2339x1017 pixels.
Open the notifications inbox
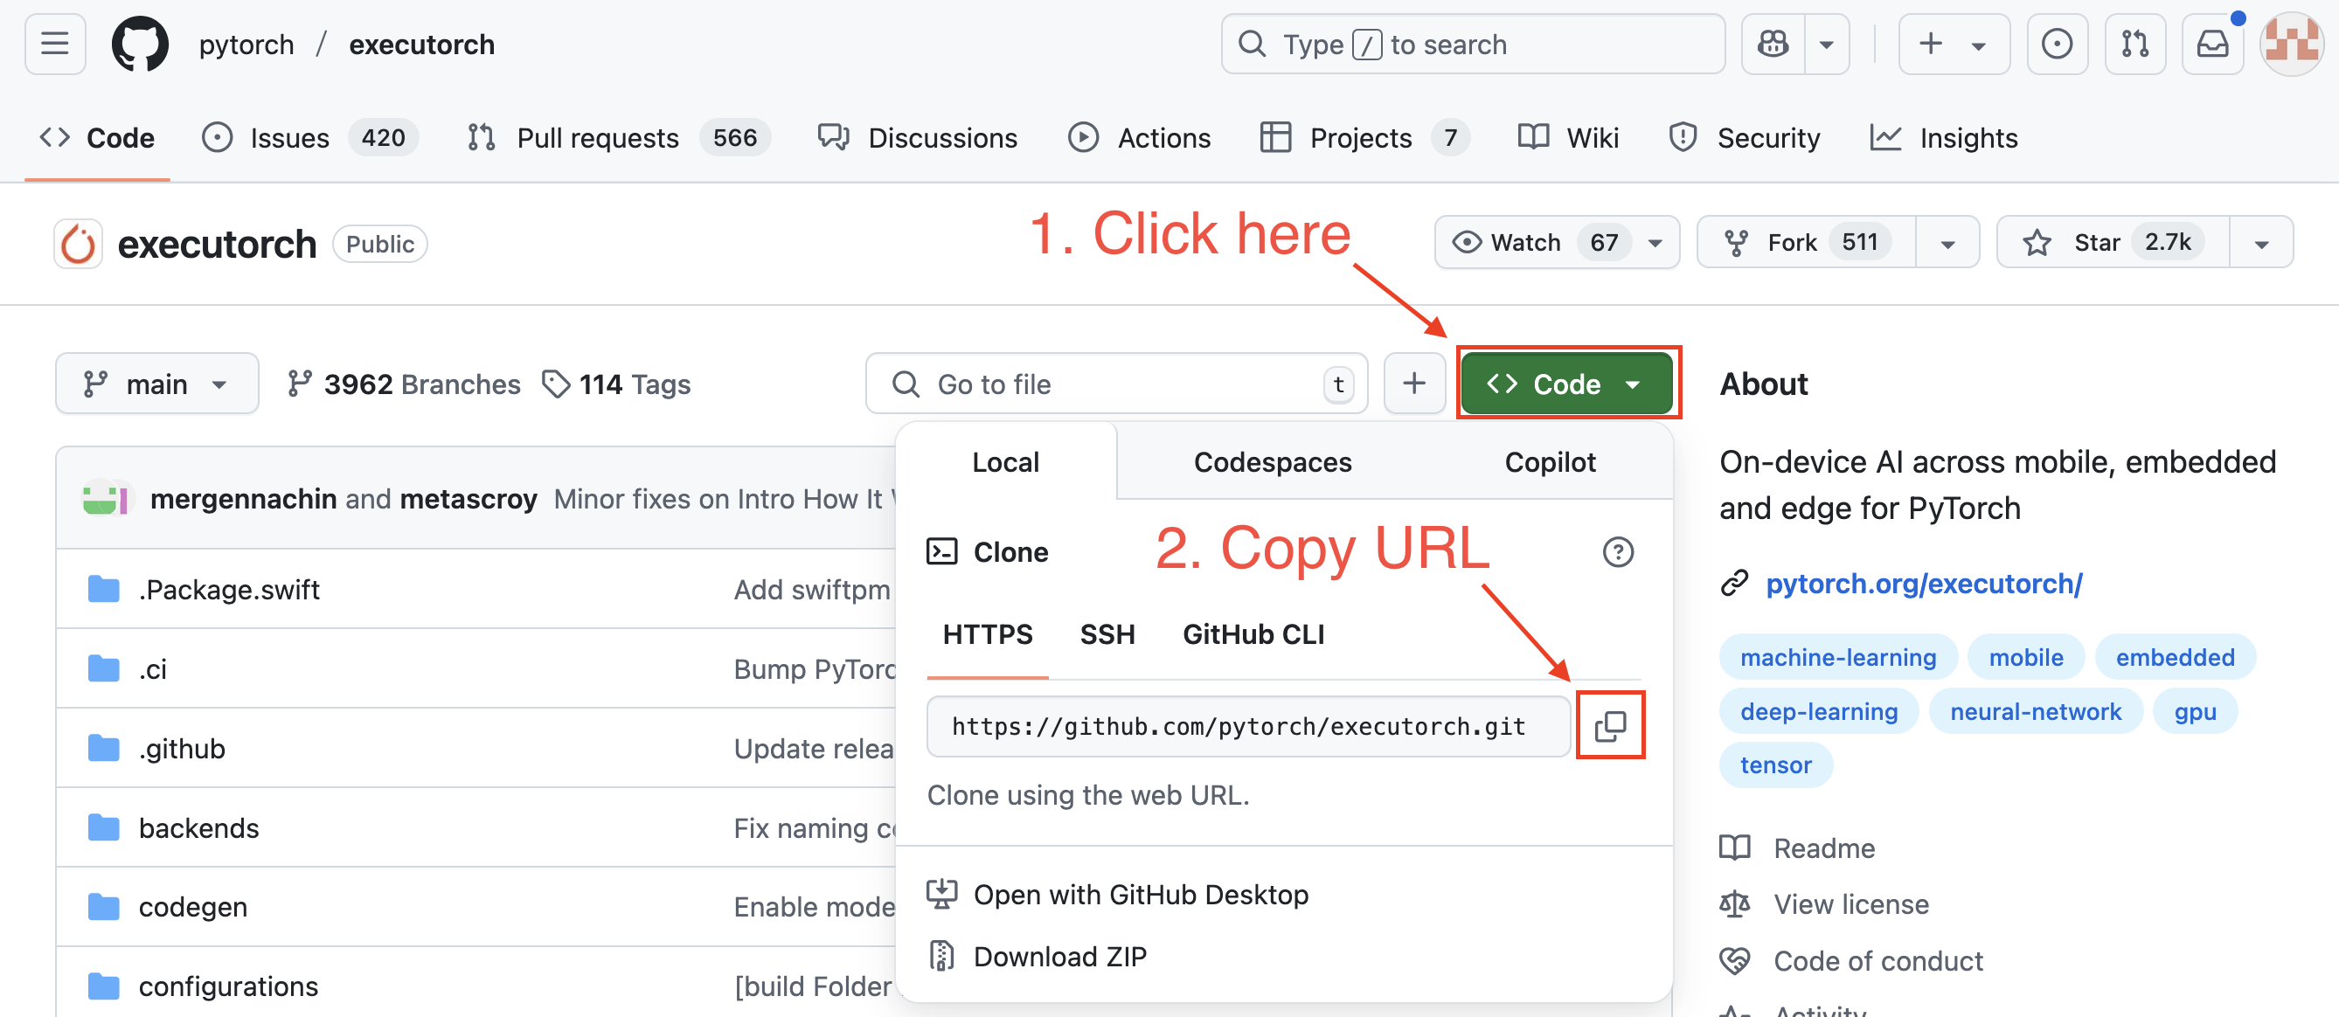coord(2212,44)
